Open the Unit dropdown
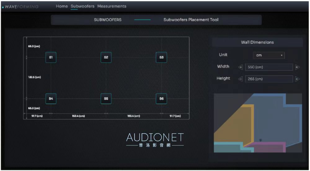The width and height of the screenshot is (310, 171). 268,55
